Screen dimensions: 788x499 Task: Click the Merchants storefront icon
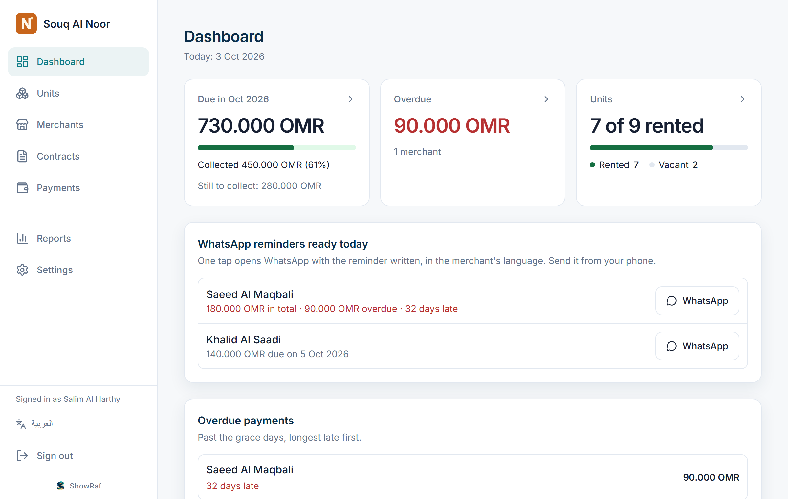(x=22, y=125)
